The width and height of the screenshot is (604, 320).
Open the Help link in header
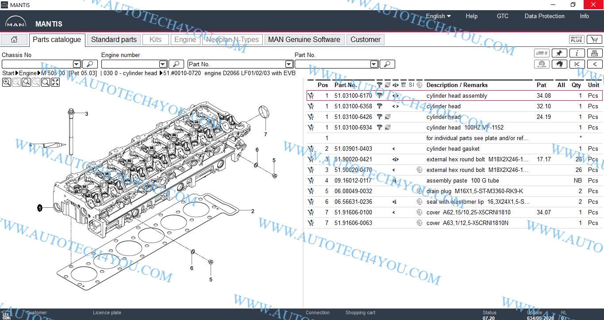[471, 16]
